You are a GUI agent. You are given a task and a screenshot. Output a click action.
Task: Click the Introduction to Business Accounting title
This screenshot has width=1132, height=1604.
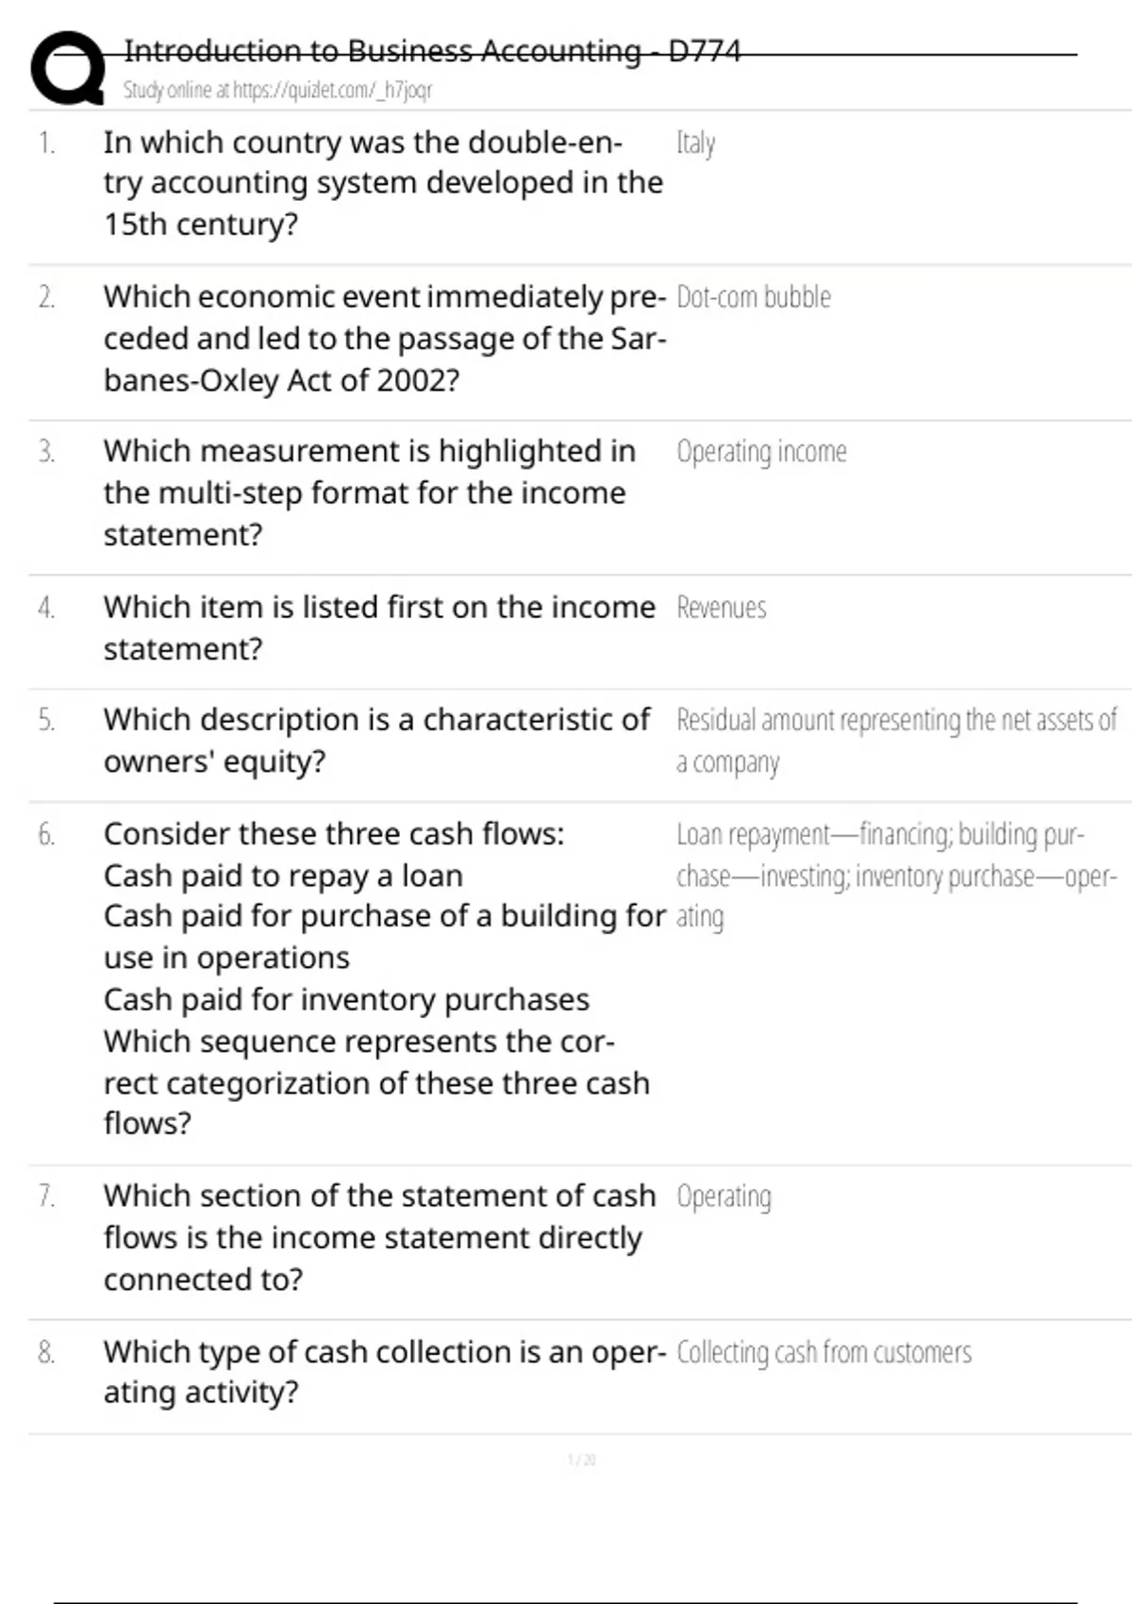coord(432,51)
